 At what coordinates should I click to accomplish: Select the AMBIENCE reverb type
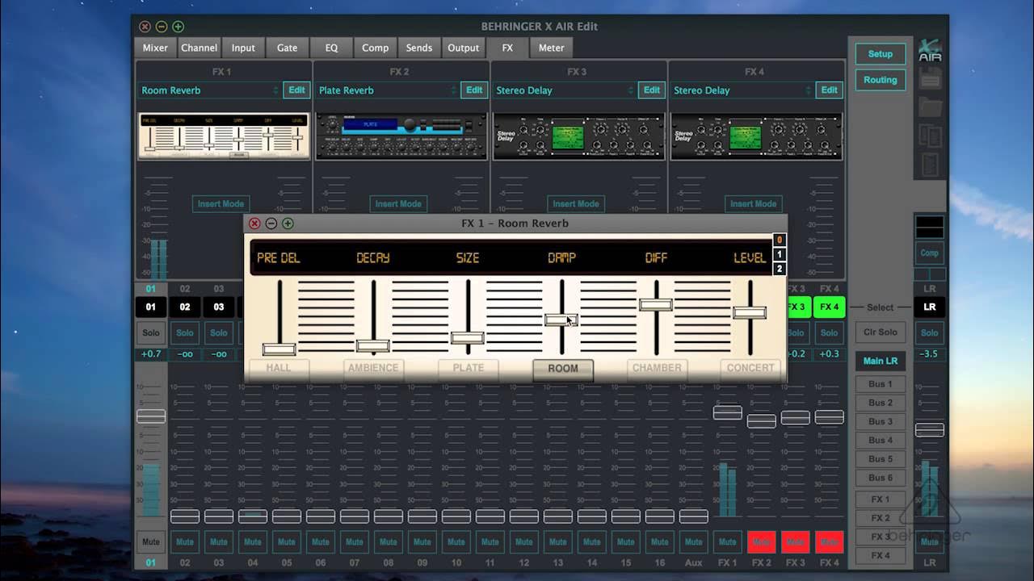click(x=372, y=369)
